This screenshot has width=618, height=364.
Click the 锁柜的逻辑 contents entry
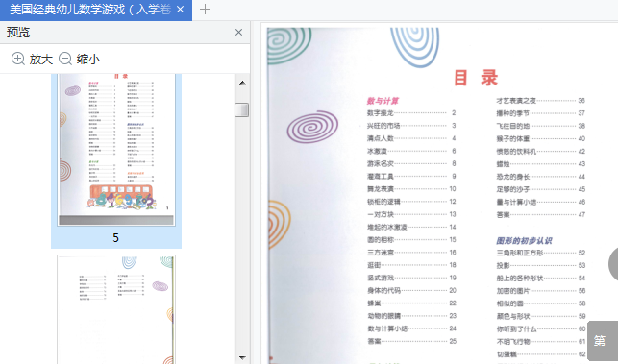(411, 202)
